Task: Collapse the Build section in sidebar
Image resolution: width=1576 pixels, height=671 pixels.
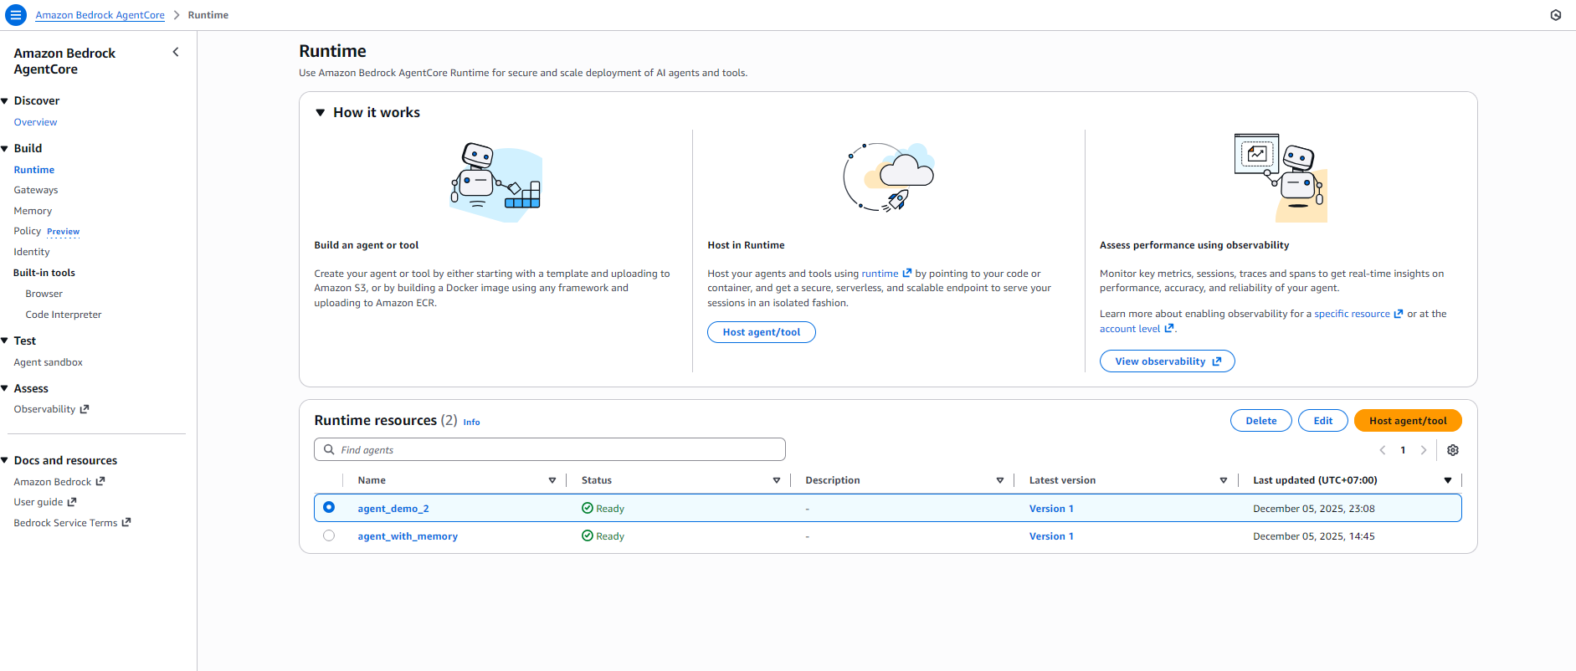Action: click(5, 149)
